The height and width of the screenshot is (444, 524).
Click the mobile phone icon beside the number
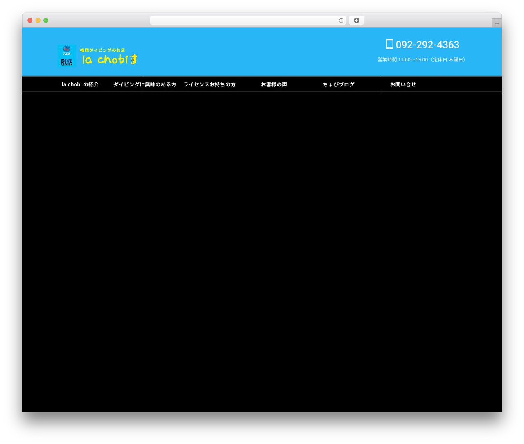tap(390, 44)
